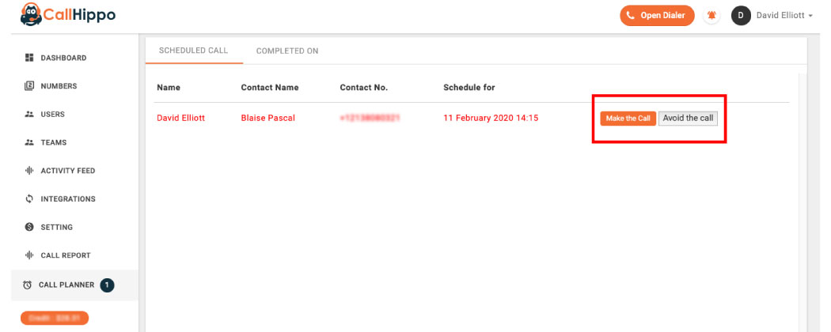
Task: Click the David Elliott avatar circle
Action: tap(741, 15)
